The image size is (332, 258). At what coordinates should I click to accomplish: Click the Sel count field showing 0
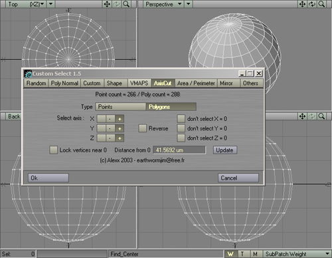(x=18, y=254)
